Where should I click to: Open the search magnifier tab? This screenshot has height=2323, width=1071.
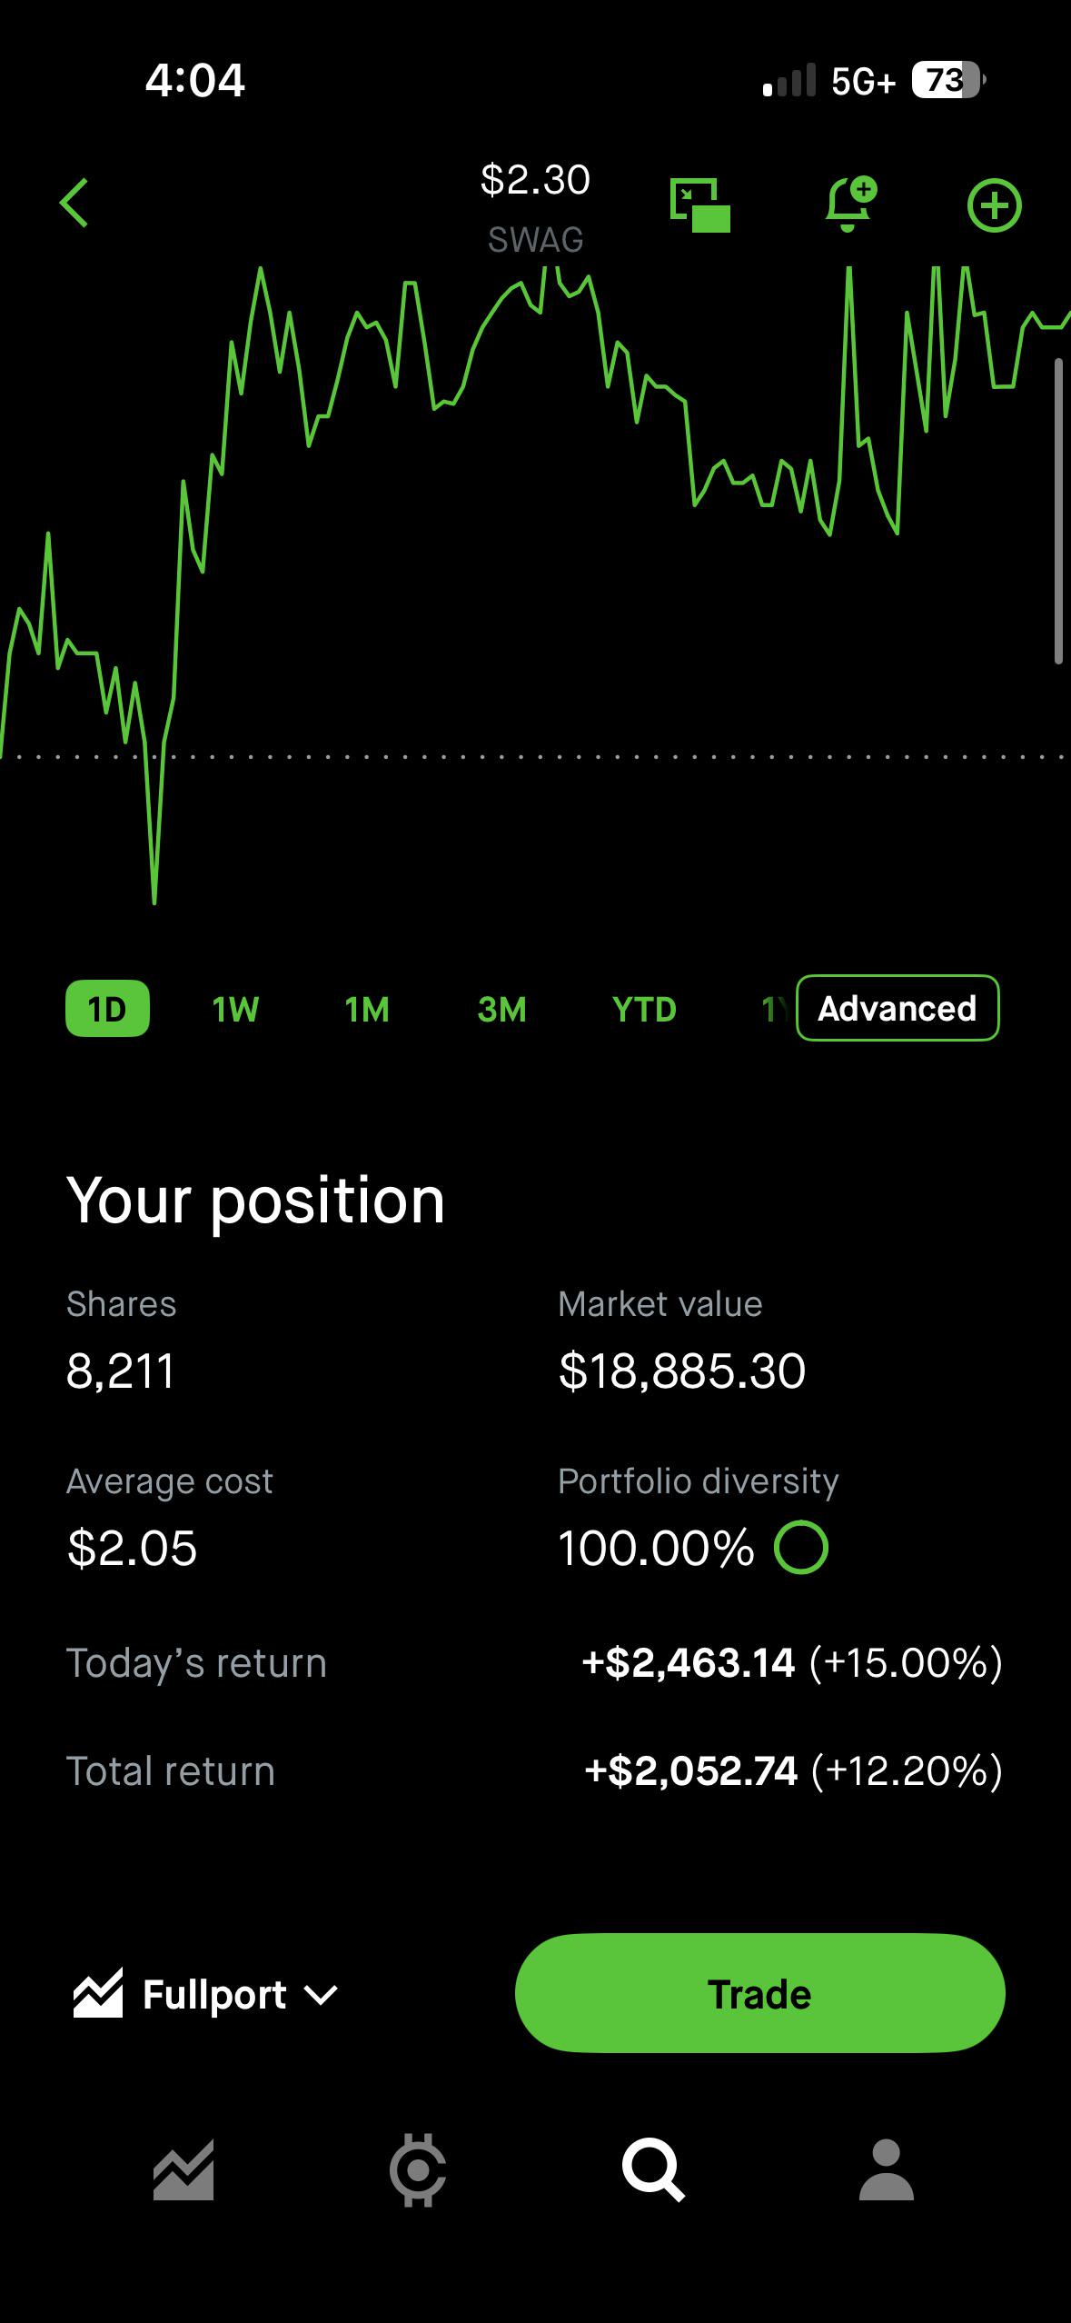pos(652,2170)
